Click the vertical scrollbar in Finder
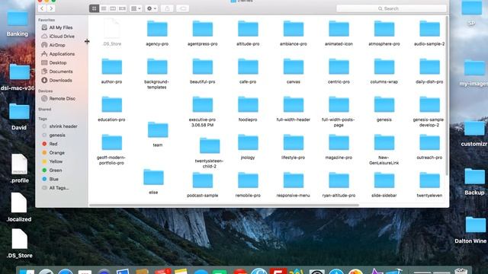This screenshot has width=488, height=274. 447,95
